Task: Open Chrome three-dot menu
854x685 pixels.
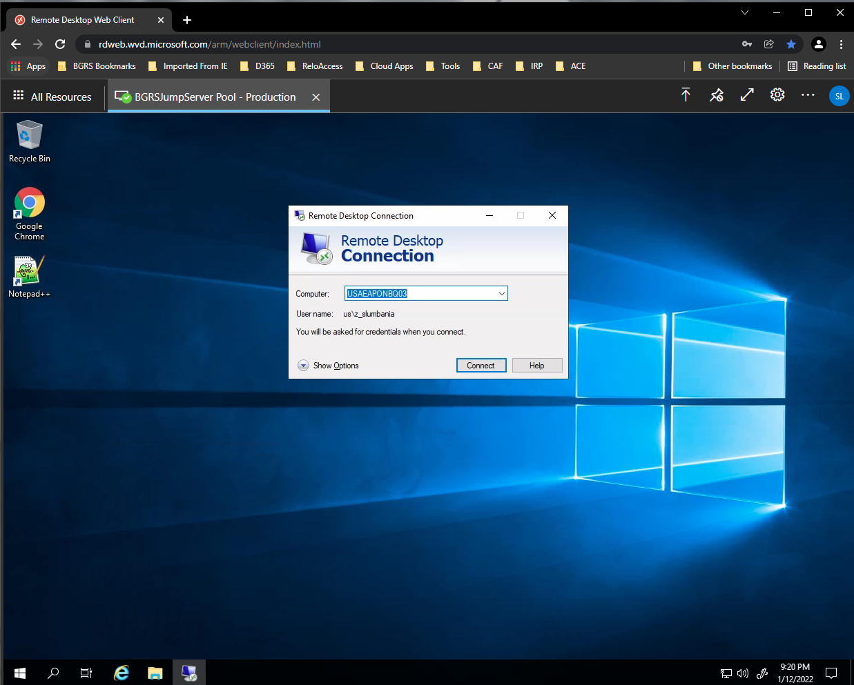Action: pyautogui.click(x=841, y=44)
